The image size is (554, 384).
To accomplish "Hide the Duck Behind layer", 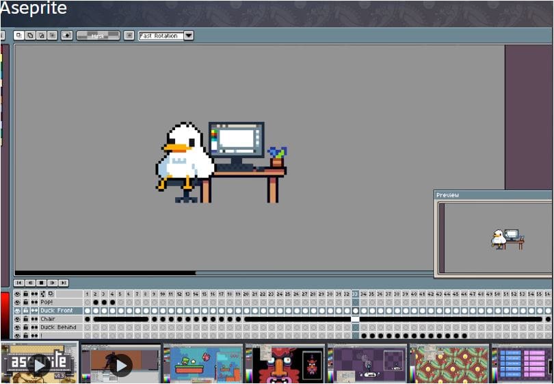I will 17,327.
